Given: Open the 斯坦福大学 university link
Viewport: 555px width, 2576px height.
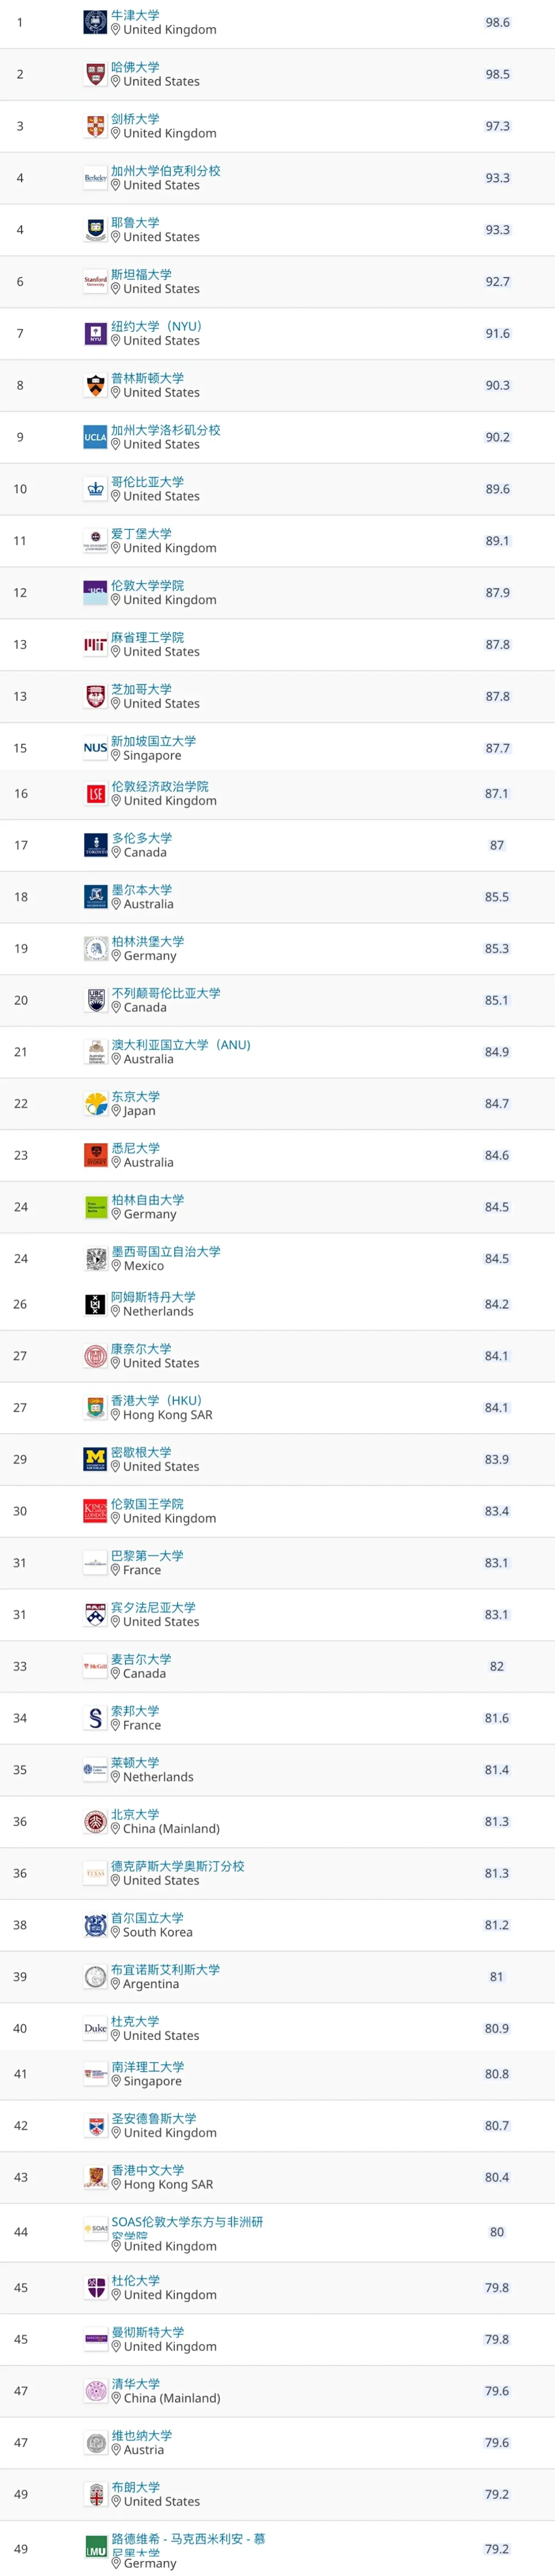Looking at the screenshot, I should pyautogui.click(x=141, y=274).
